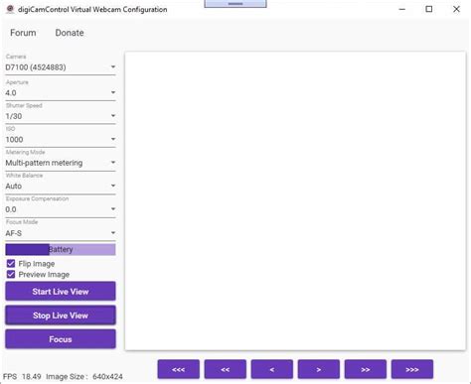This screenshot has width=471, height=384.
Task: Expand the White Balance dropdown set to Auto
Action: pyautogui.click(x=61, y=186)
